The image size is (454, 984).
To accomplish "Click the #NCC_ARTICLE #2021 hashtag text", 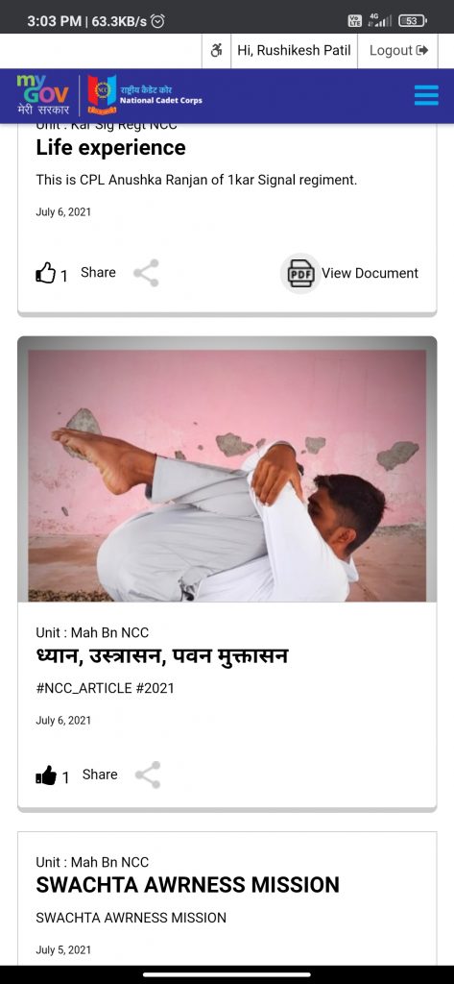I will pos(106,688).
